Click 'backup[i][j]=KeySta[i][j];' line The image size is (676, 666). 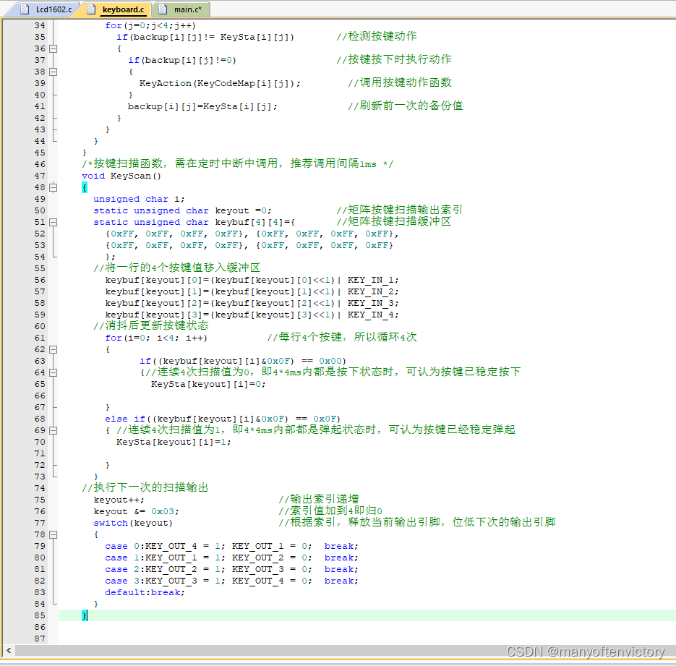click(x=202, y=106)
